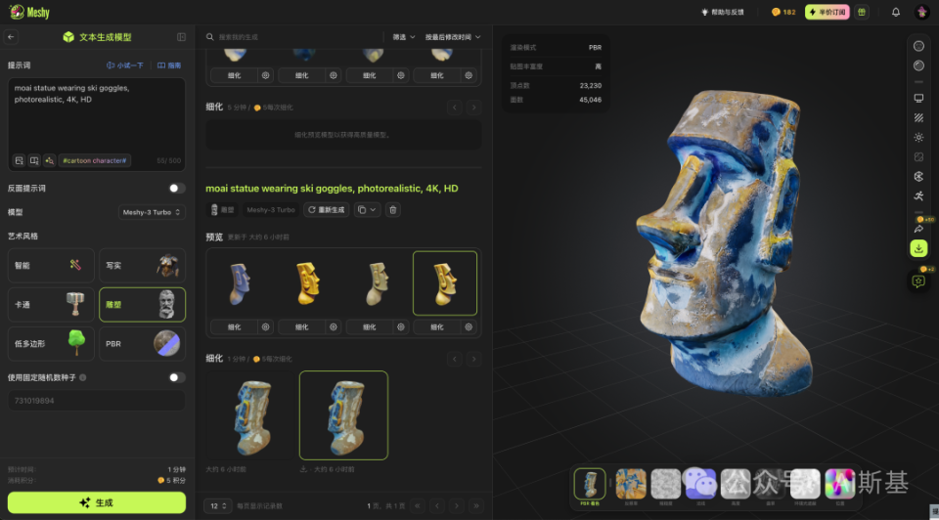Toggle the fixed random seed switch

coord(176,377)
